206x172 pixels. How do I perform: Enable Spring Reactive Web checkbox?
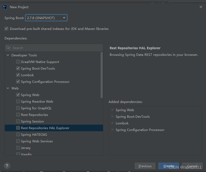tap(18, 101)
